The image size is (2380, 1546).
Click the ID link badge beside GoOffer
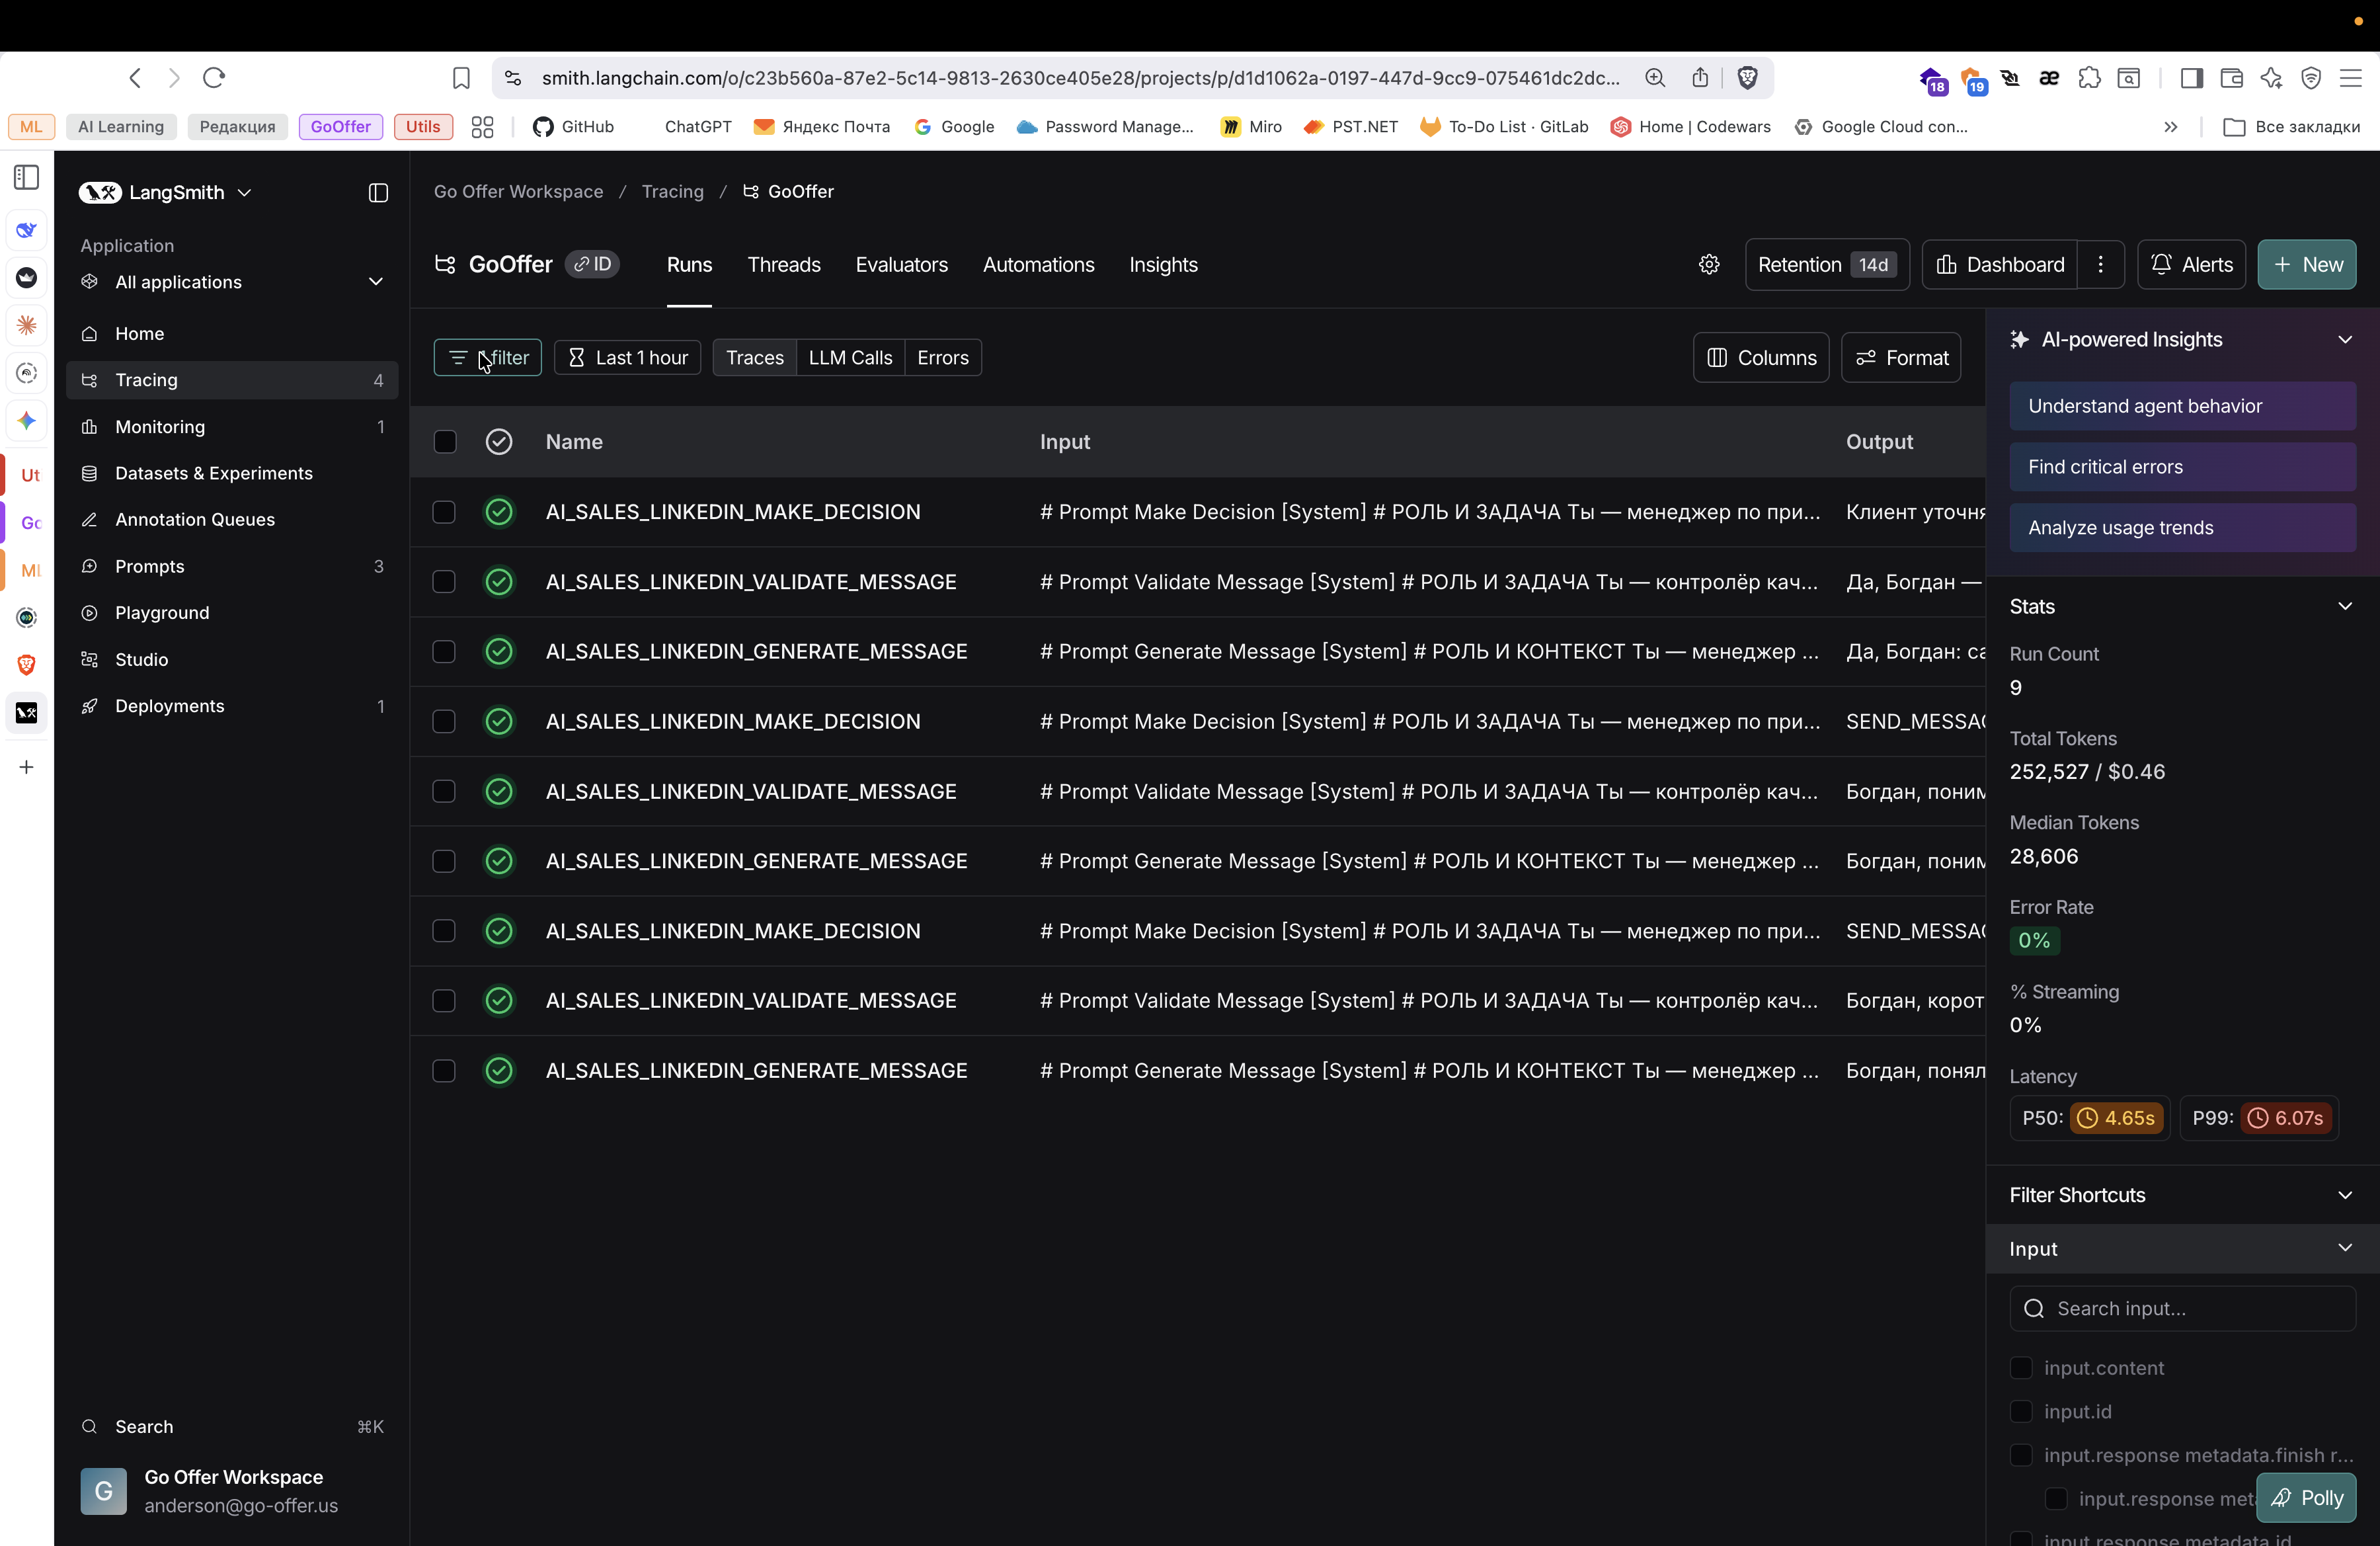click(593, 264)
